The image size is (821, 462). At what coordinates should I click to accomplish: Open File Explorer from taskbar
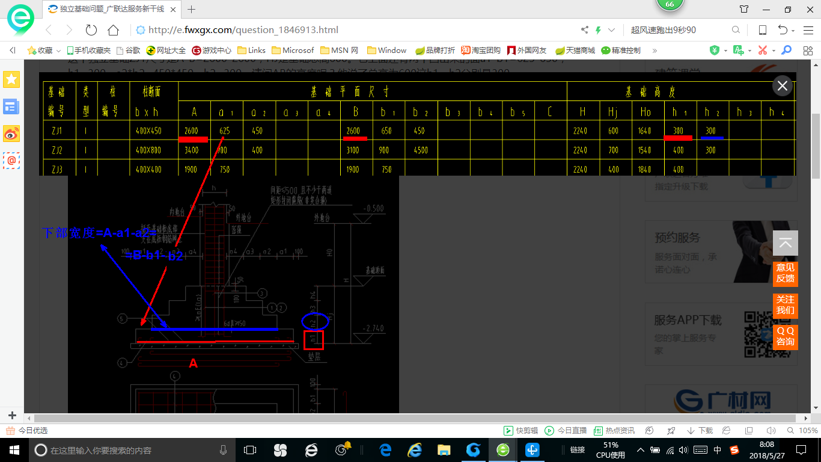coord(444,450)
